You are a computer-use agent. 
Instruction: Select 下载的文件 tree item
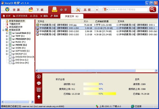[x=15, y=24]
